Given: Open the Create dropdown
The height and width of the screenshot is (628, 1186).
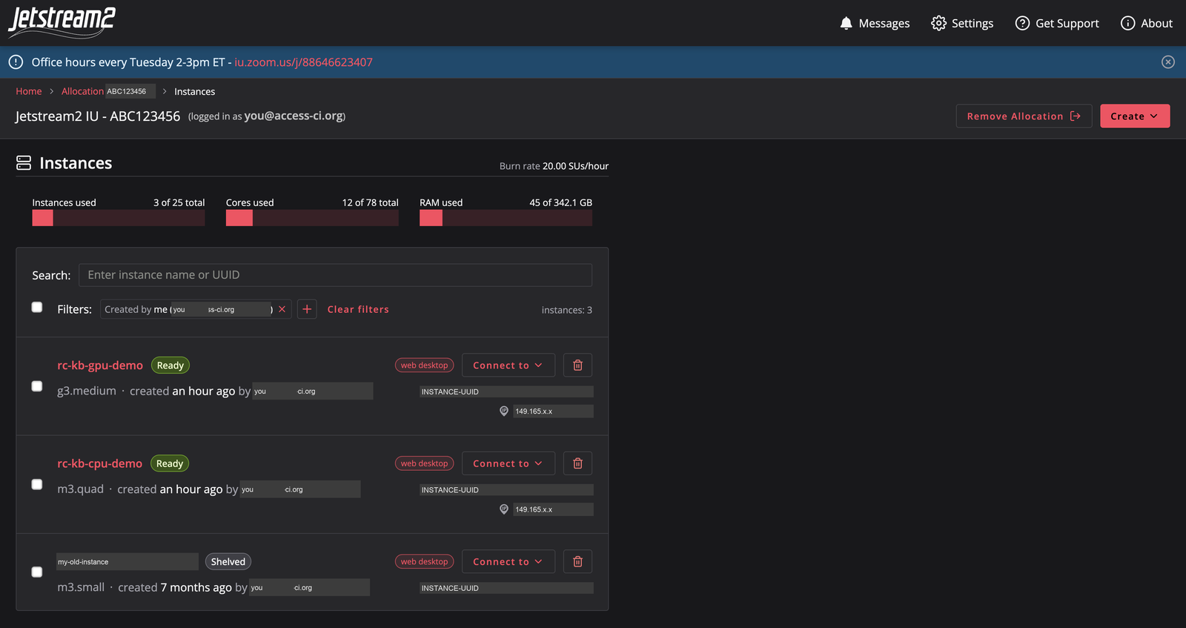Looking at the screenshot, I should coord(1135,116).
